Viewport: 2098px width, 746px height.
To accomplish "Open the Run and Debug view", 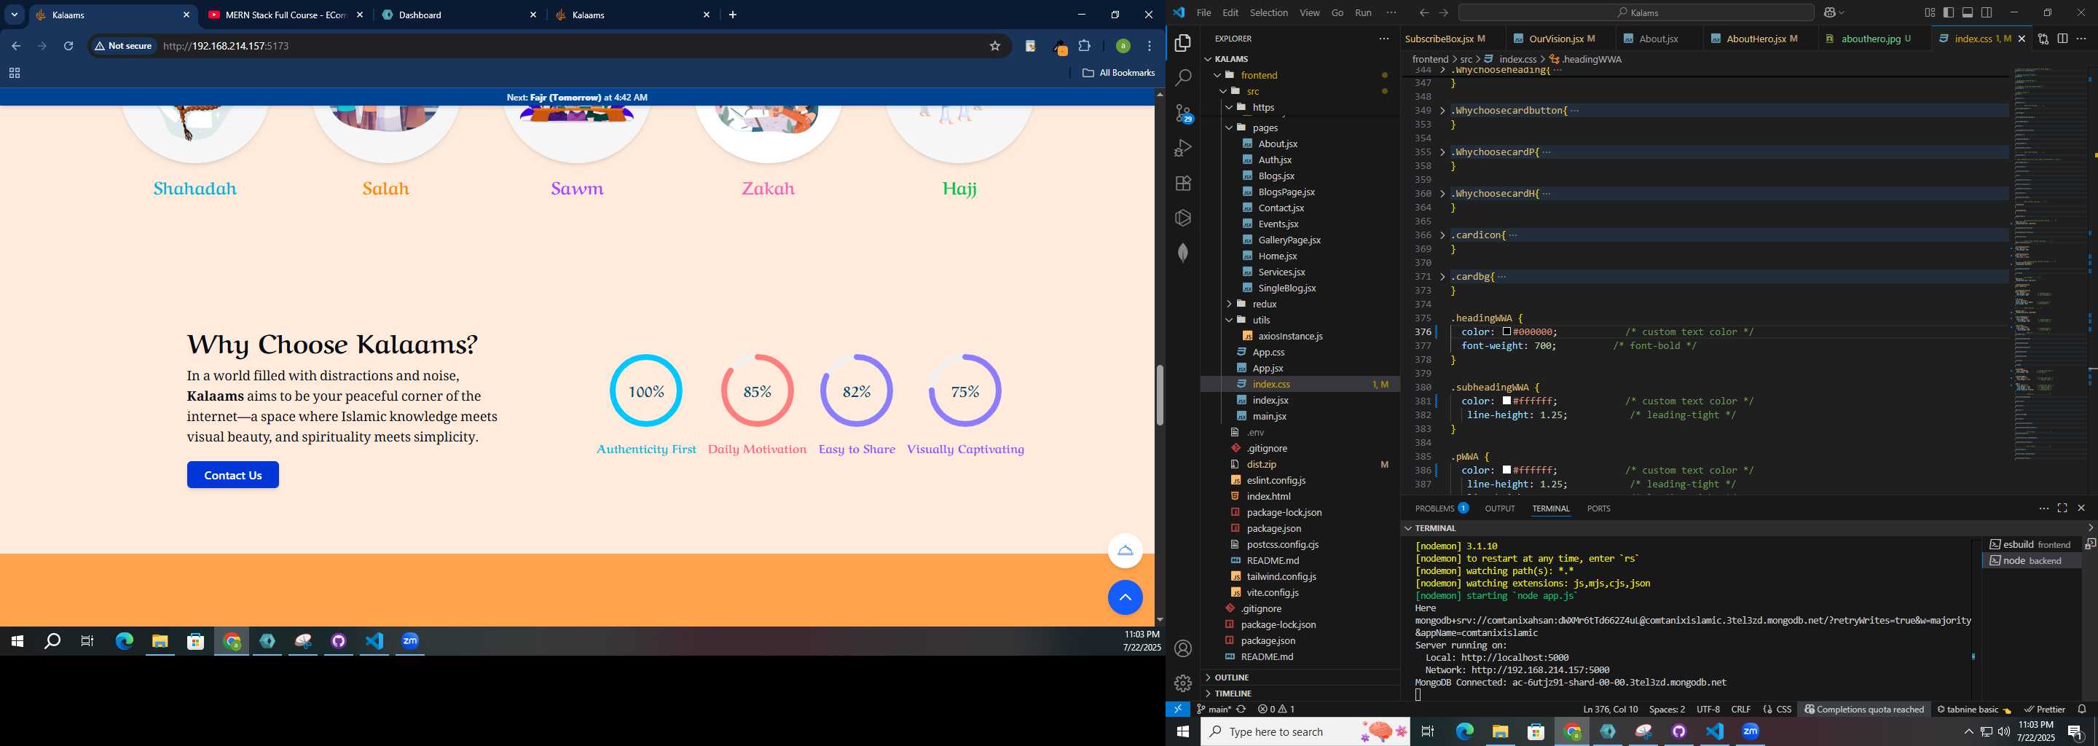I will tap(1182, 148).
